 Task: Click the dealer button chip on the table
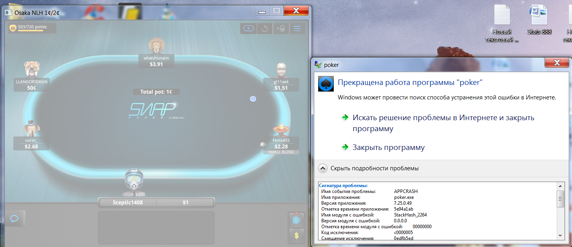253,99
